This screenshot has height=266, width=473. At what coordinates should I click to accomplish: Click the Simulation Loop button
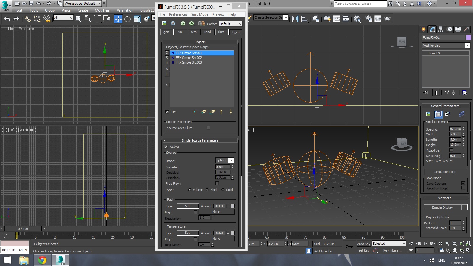pos(445,172)
